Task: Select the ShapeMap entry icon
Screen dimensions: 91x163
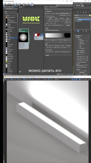Action: pyautogui.click(x=7, y=62)
